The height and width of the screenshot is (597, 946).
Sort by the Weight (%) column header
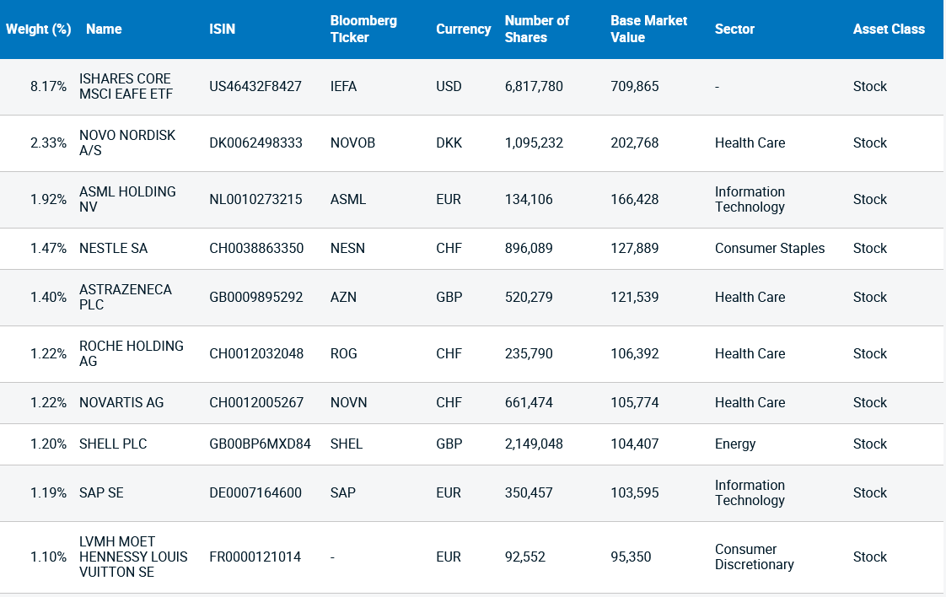pyautogui.click(x=39, y=29)
